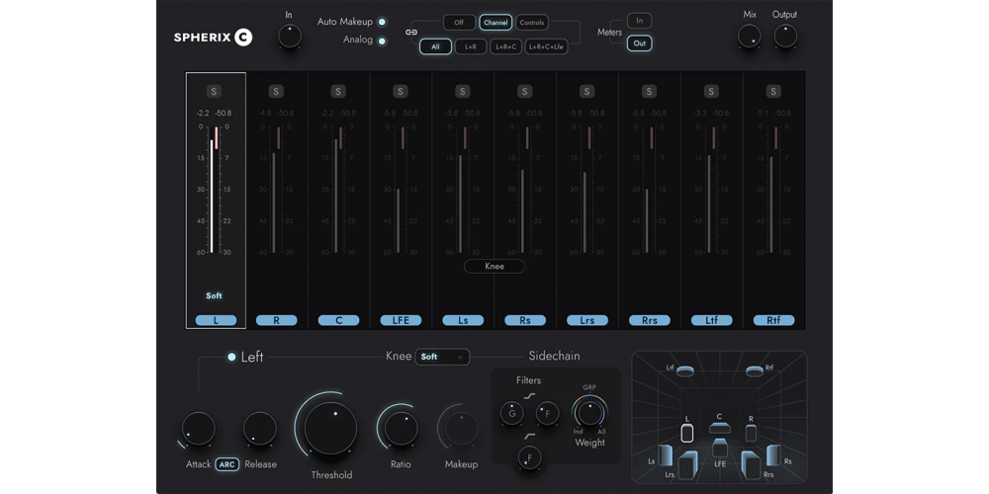Solo the L channel

(x=214, y=91)
